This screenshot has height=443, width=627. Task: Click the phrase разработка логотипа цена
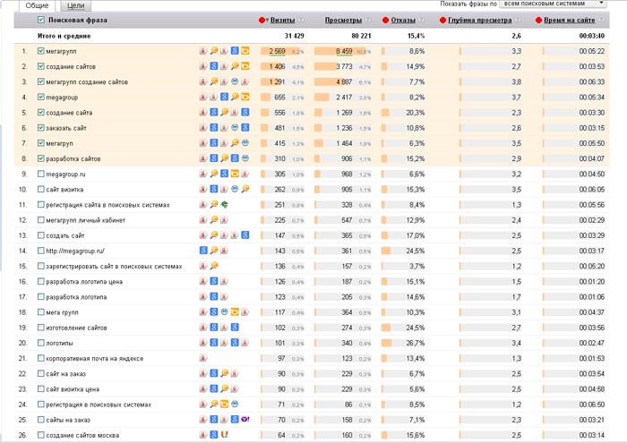click(x=84, y=282)
